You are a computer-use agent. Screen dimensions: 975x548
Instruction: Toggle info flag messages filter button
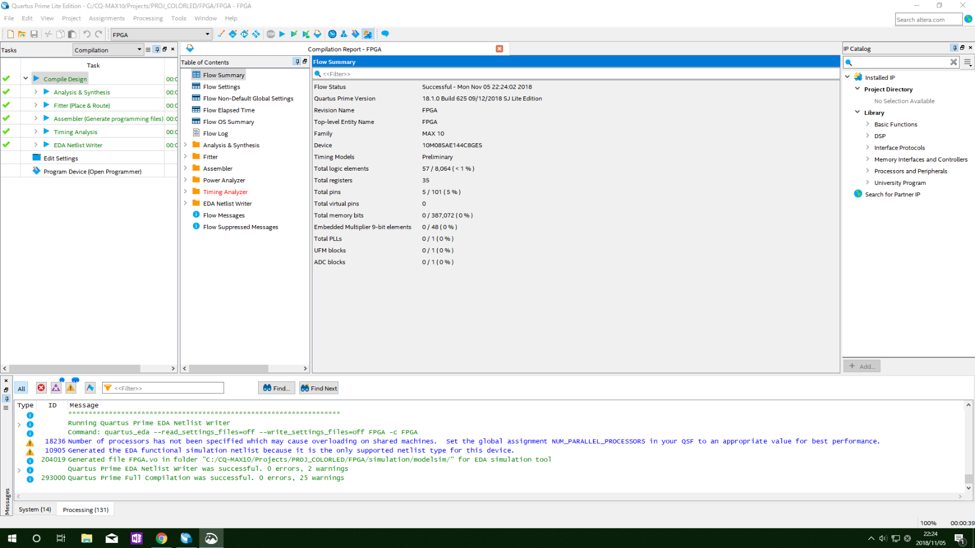[x=90, y=388]
